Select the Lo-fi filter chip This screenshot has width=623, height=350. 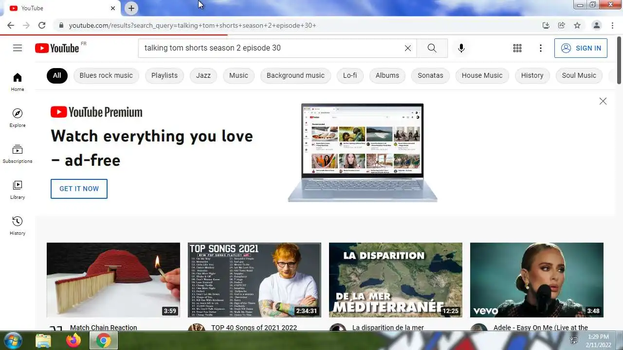point(350,75)
